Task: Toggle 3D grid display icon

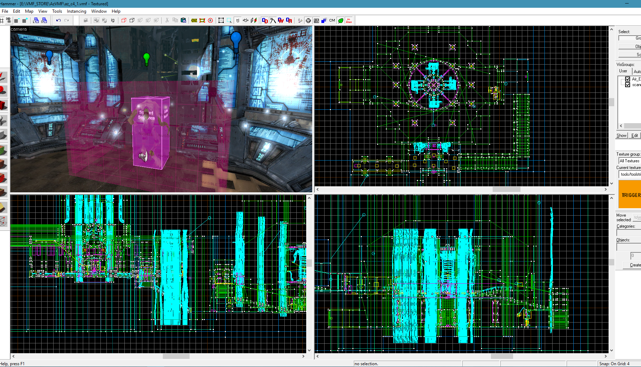Action: [x=8, y=20]
